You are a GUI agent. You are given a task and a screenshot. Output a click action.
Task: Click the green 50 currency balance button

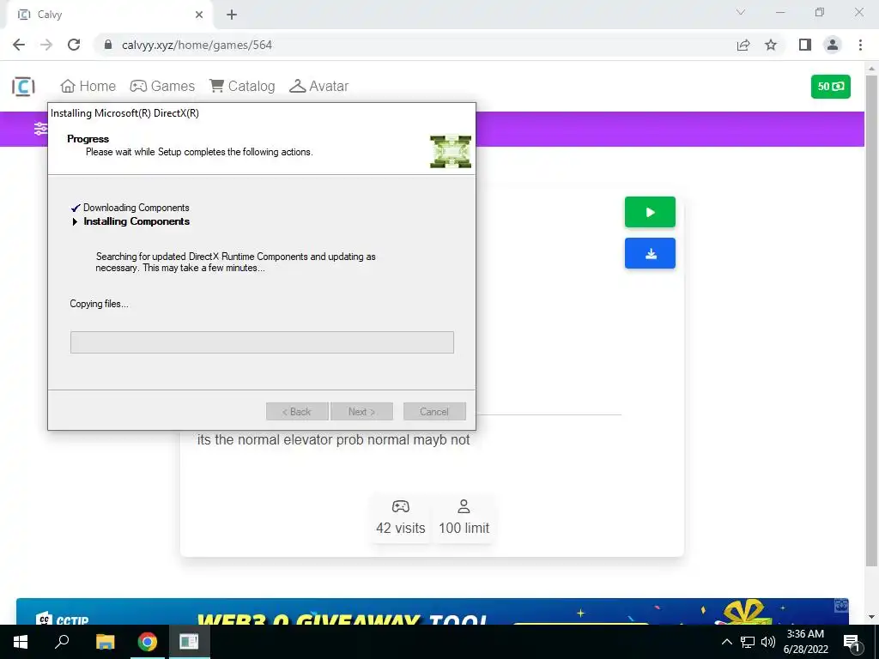[x=830, y=87]
